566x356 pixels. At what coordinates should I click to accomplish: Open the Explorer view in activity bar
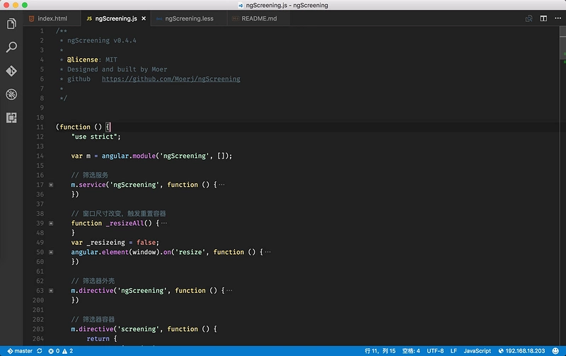(11, 24)
